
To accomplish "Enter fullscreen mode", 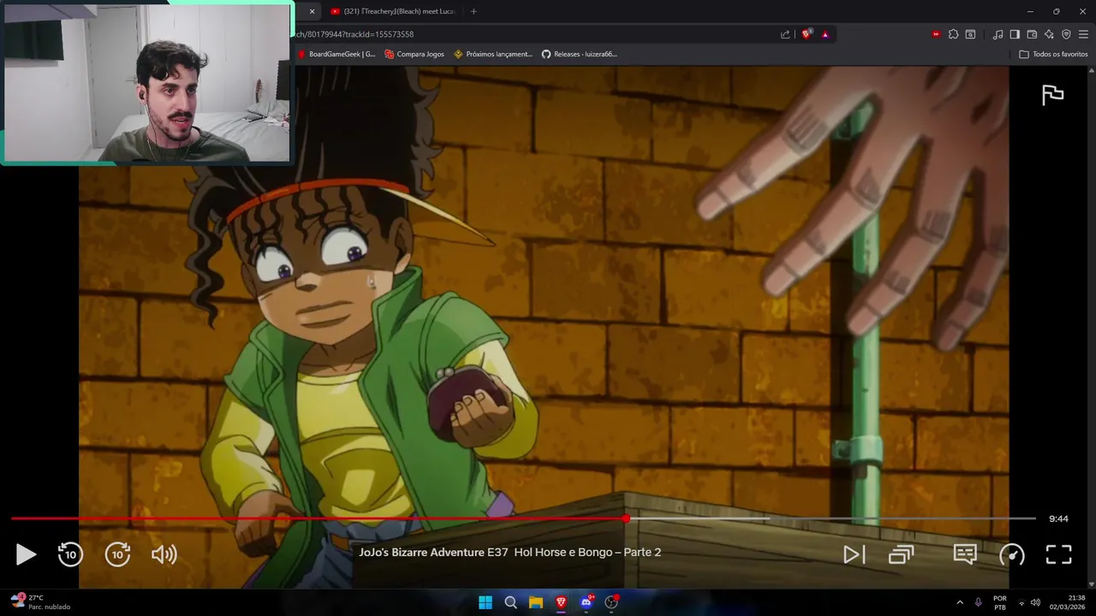I will pyautogui.click(x=1059, y=554).
